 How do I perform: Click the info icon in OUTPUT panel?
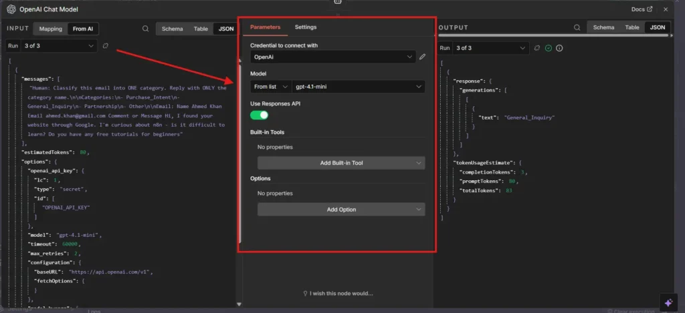point(559,48)
